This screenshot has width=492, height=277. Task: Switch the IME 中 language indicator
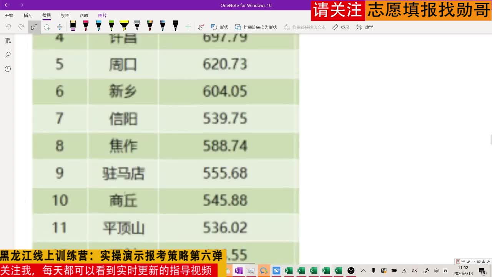point(436,271)
